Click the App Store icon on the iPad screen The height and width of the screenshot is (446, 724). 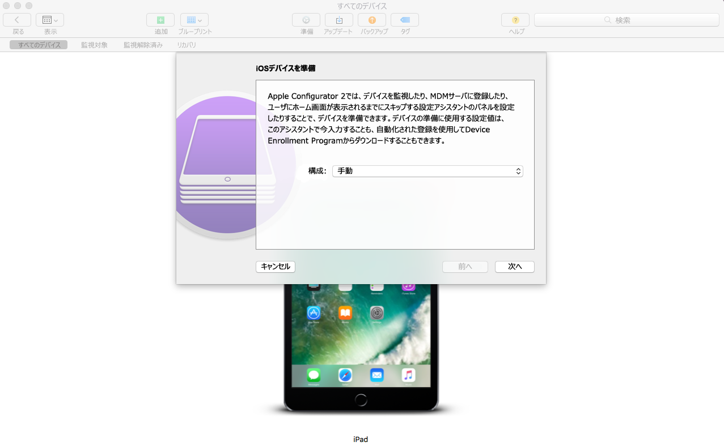[314, 312]
